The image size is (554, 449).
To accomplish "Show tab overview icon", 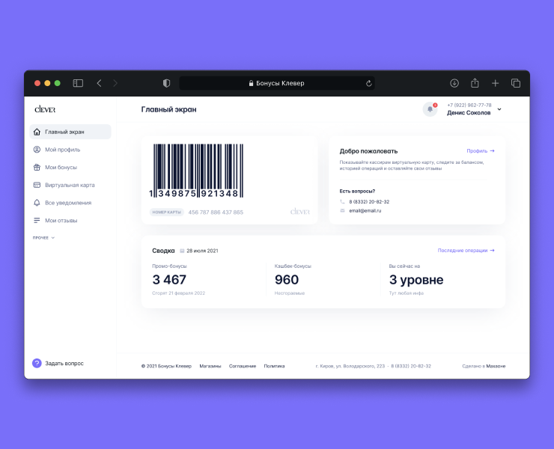I will pos(516,83).
